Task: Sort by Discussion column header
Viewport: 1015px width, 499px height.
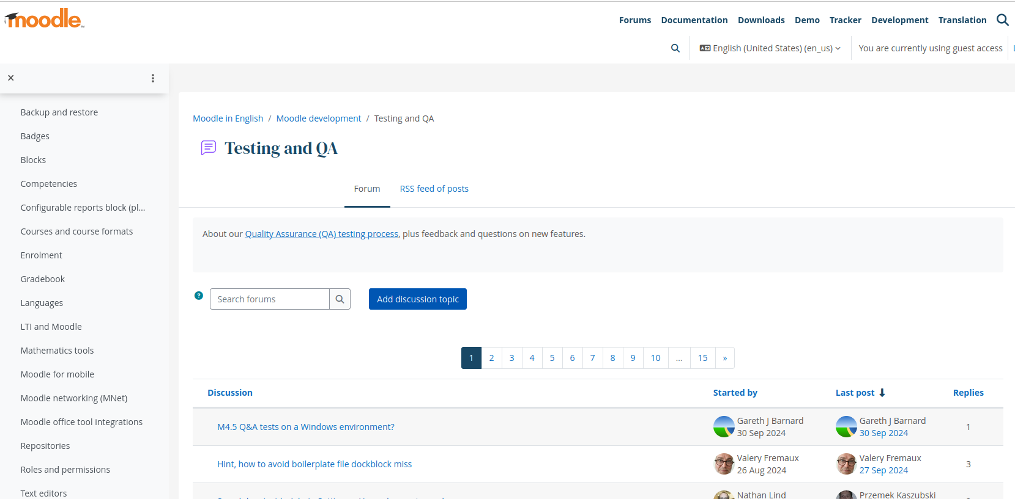Action: [230, 393]
